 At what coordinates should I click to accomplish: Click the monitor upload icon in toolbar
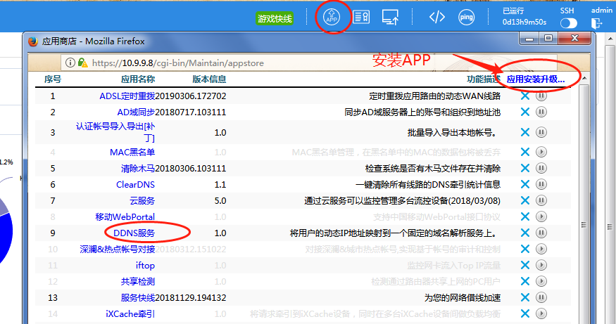click(x=391, y=17)
